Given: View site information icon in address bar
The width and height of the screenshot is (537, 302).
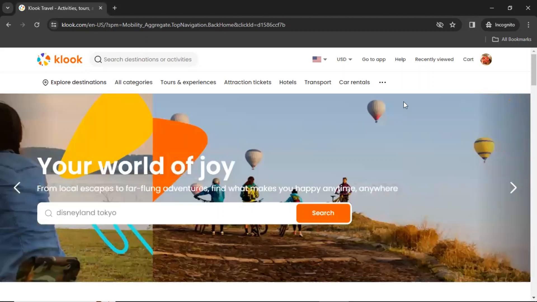Looking at the screenshot, I should 54,25.
